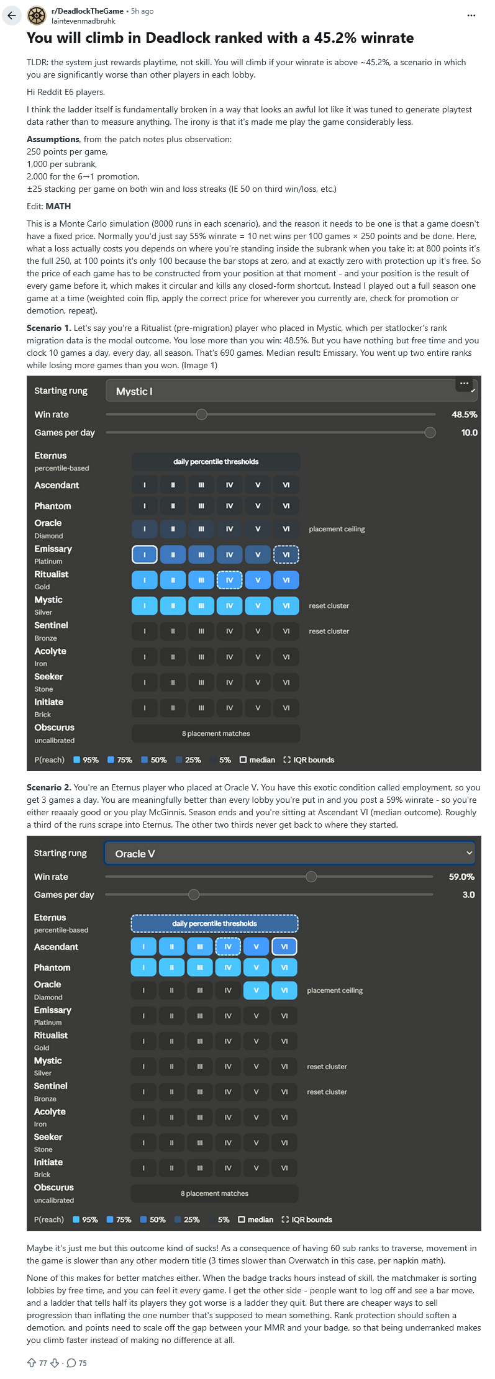The height and width of the screenshot is (1379, 495).
Task: Go back with the arrow icon
Action: pos(12,16)
